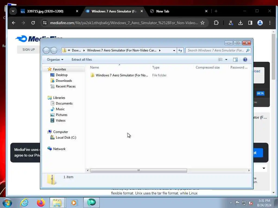Open Windows Media Player taskbar icon
This screenshot has width=278, height=208.
(74, 203)
